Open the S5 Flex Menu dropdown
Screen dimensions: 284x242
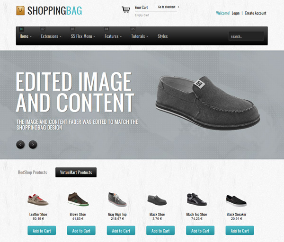click(x=83, y=36)
